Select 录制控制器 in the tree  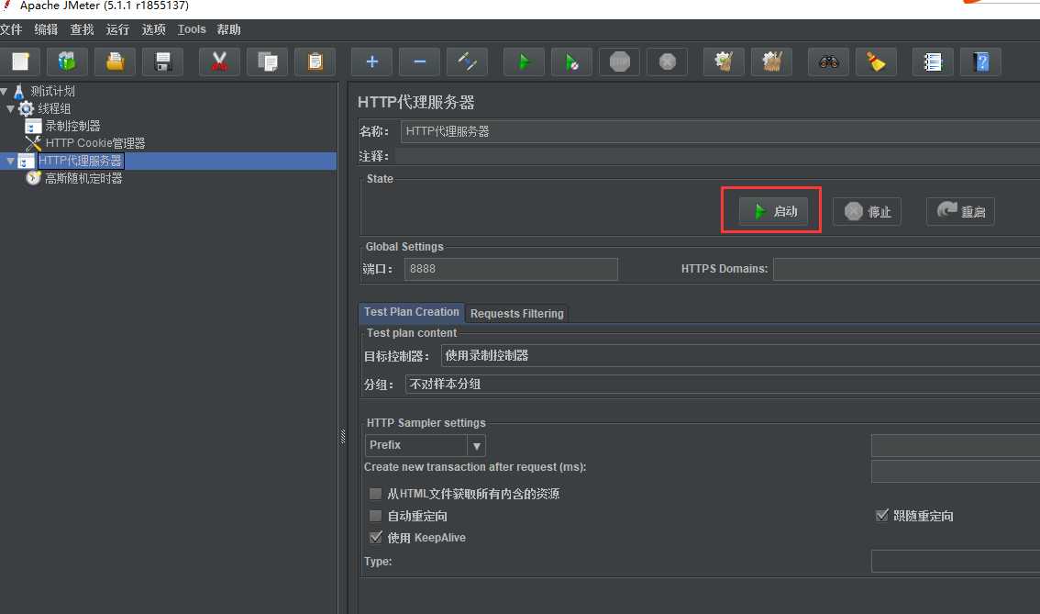click(73, 126)
